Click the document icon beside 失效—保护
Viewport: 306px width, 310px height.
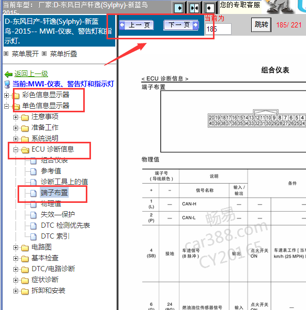[34, 215]
